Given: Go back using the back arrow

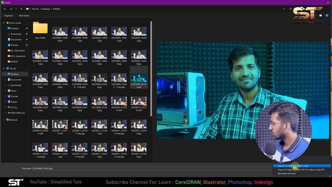Looking at the screenshot, I should point(5,9).
